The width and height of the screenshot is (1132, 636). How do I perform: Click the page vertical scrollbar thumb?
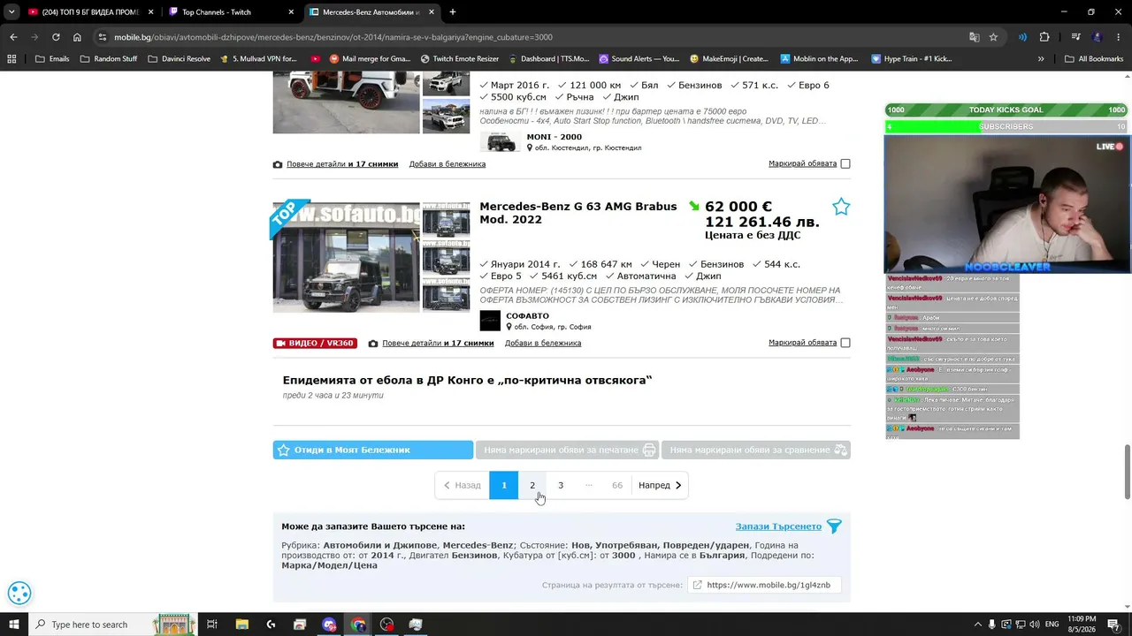[x=1128, y=473]
